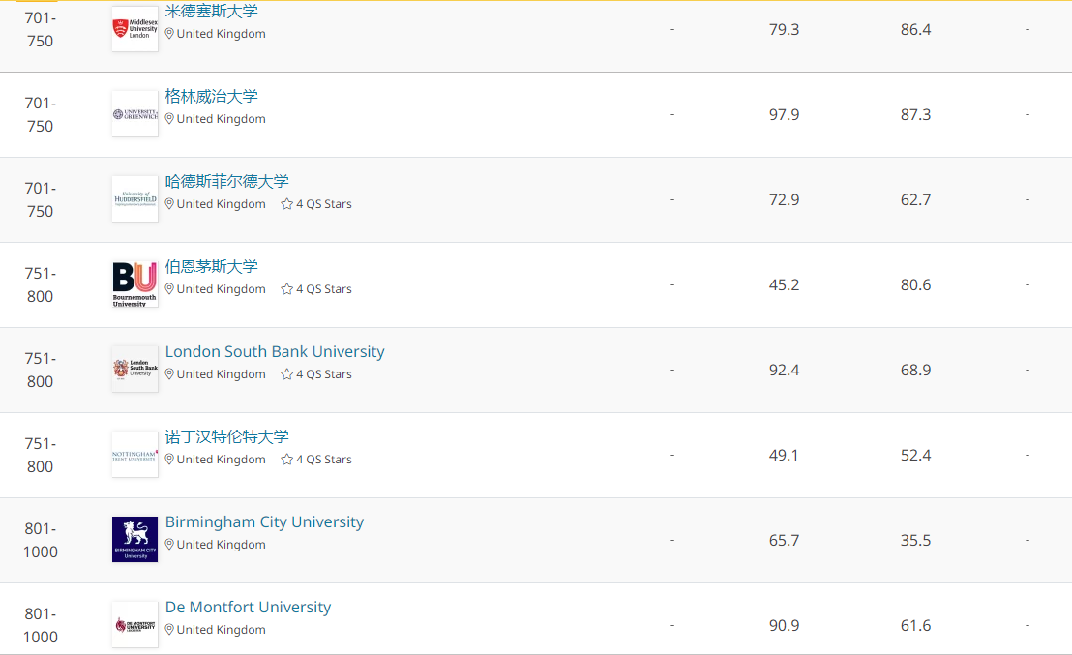Click the Bournemouth University BU logo
1072x655 pixels.
[x=134, y=284]
